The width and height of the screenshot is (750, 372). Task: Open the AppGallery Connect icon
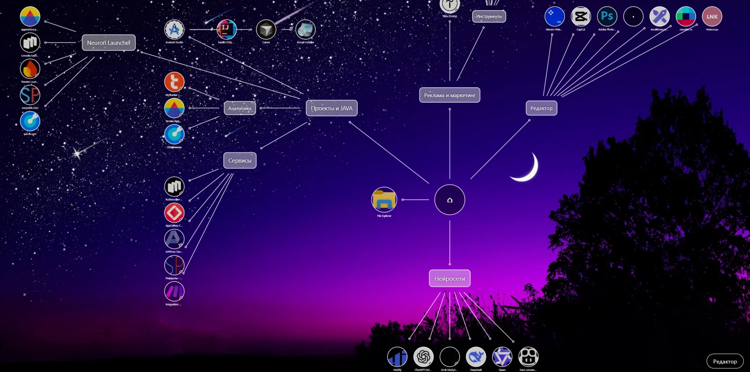(x=174, y=213)
